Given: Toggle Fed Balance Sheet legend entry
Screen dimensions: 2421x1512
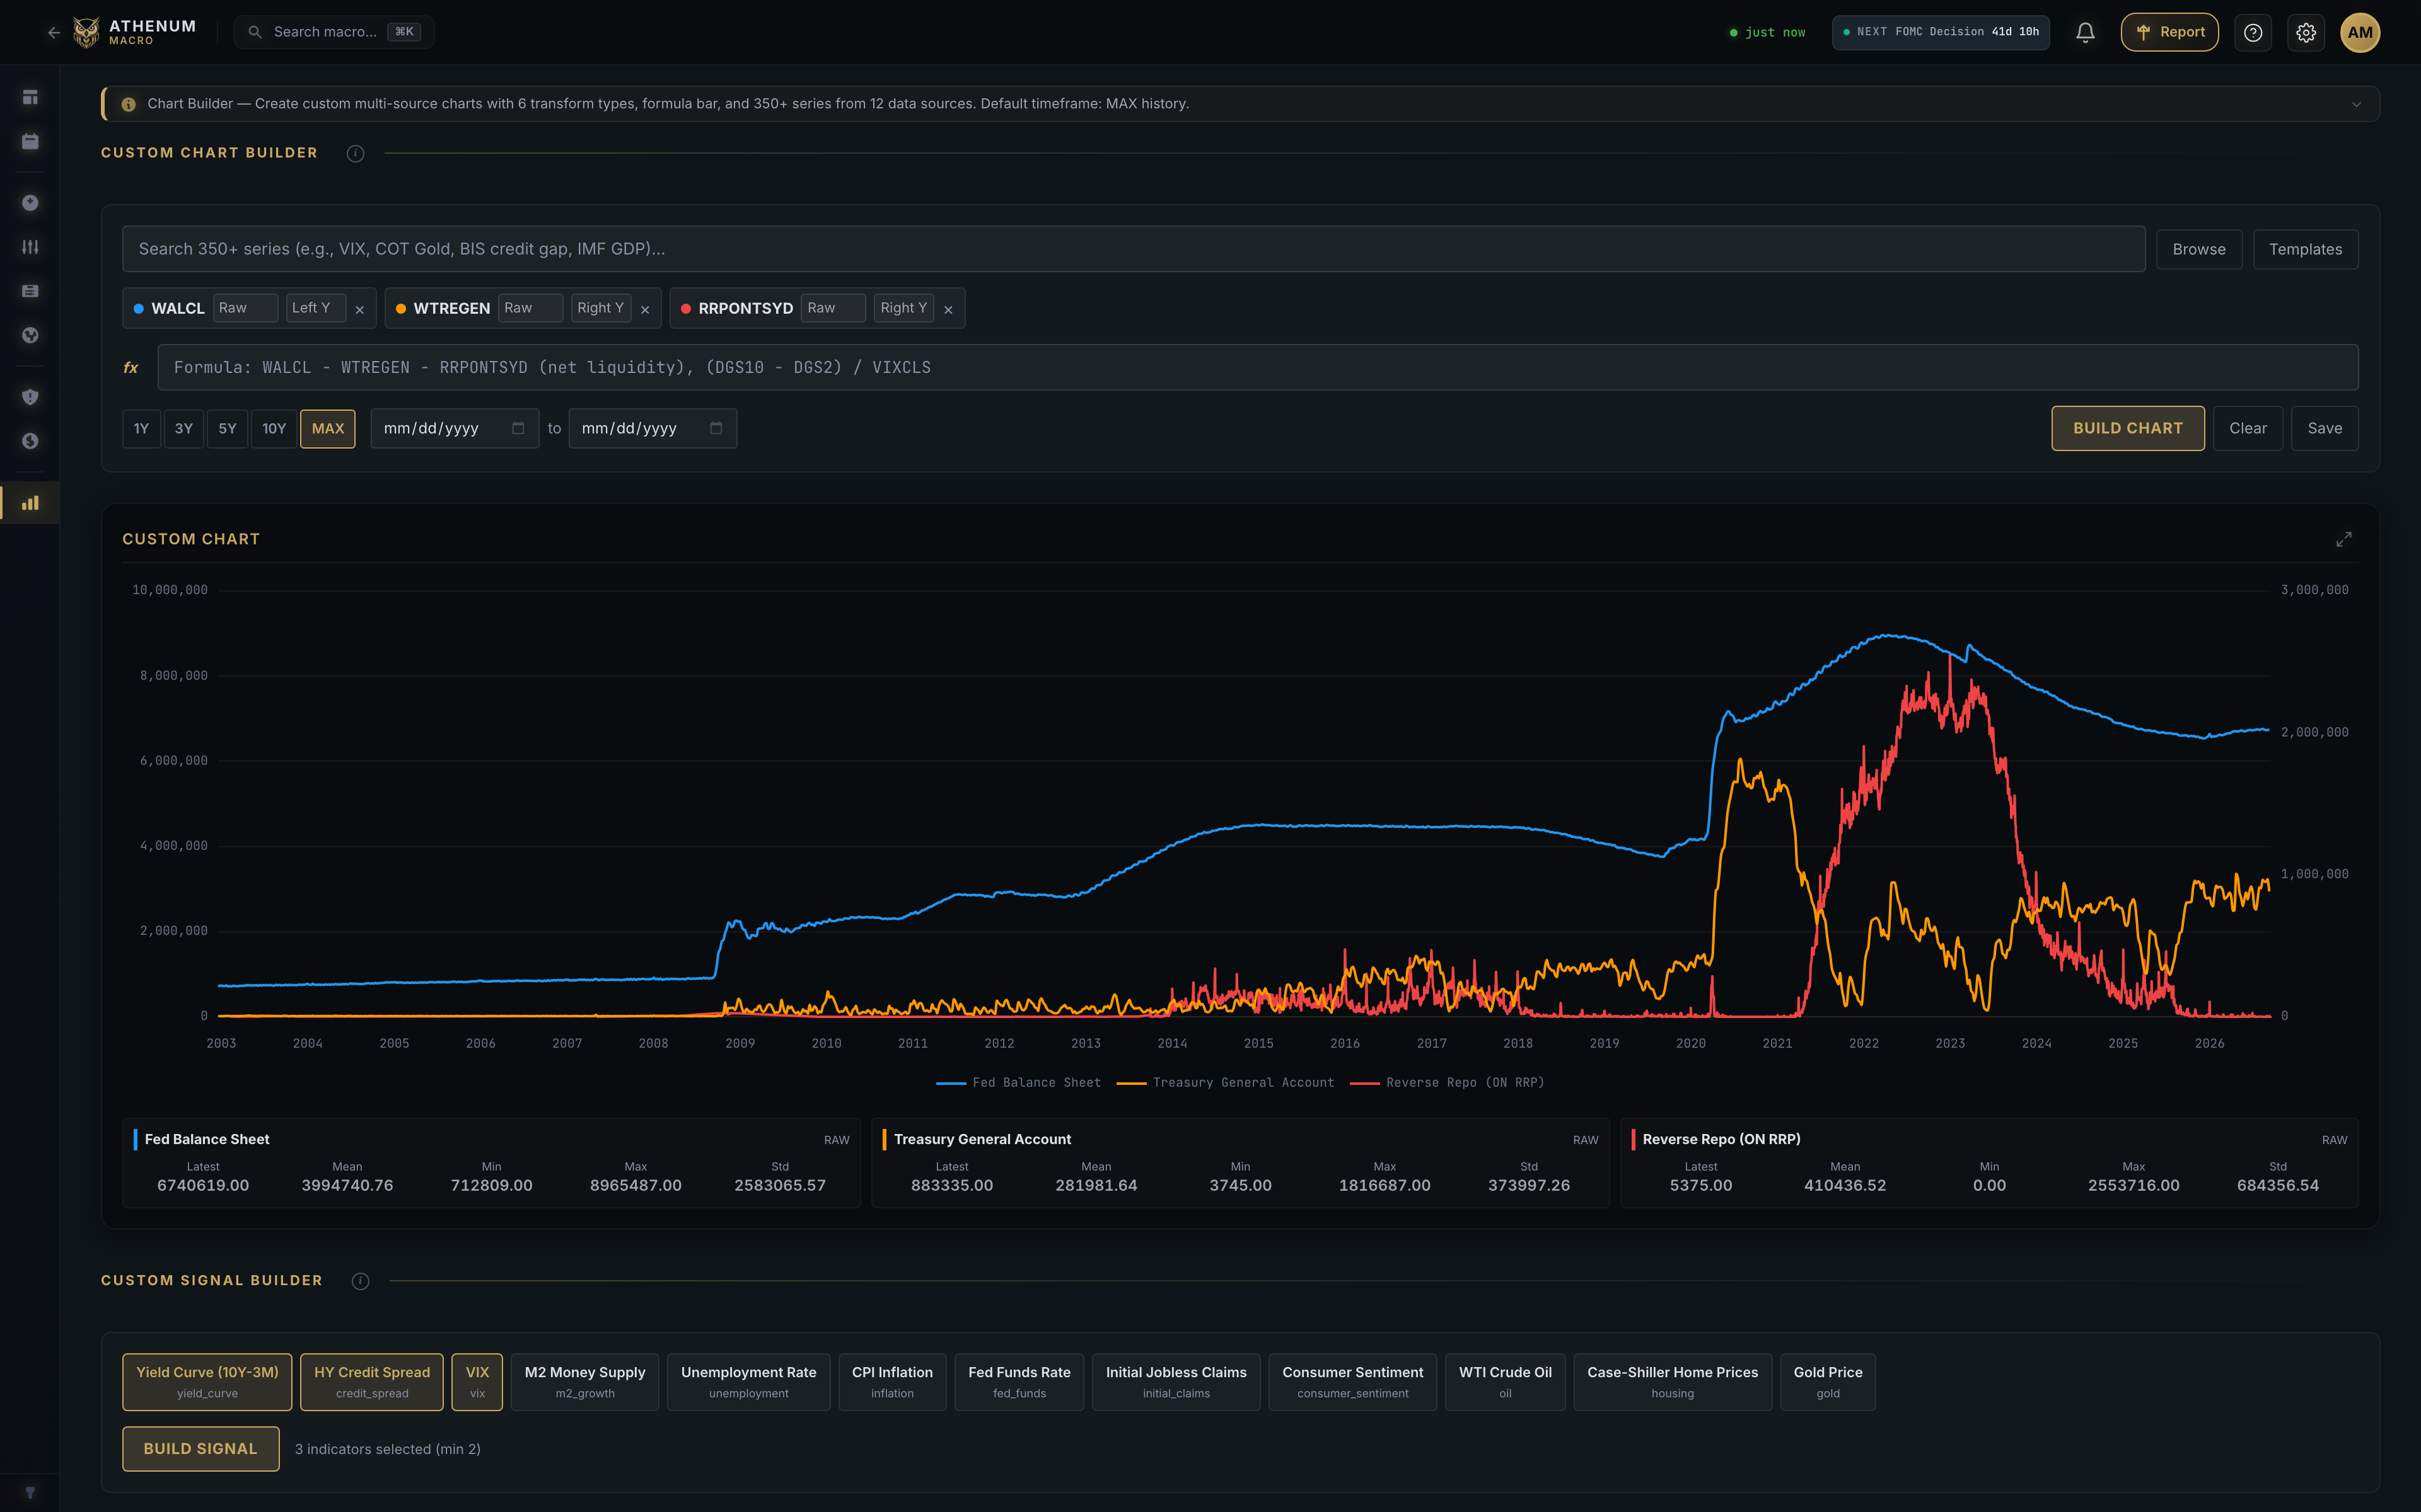Looking at the screenshot, I should (x=1018, y=1083).
